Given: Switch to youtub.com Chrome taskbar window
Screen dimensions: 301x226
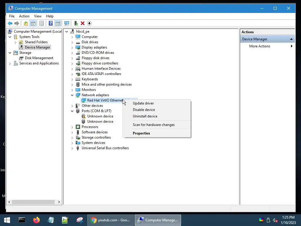Looking at the screenshot, I should 111,220.
